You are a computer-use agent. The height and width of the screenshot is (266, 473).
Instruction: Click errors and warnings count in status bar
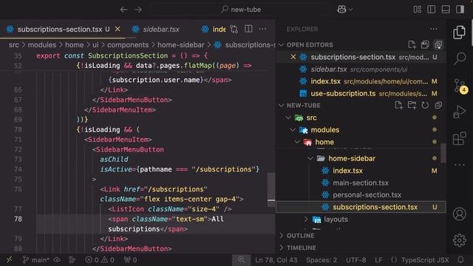click(x=100, y=259)
